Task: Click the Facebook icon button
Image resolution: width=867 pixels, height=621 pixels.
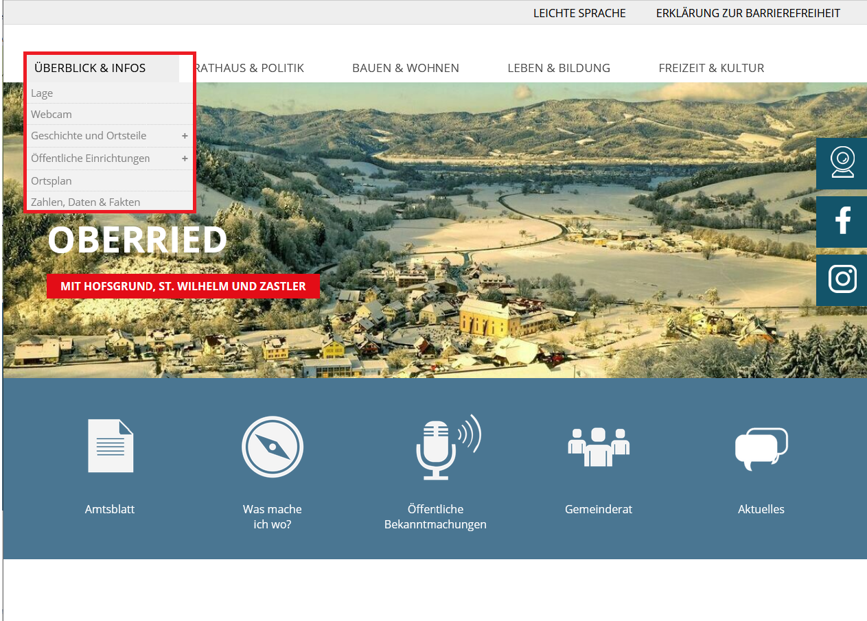Action: (842, 221)
